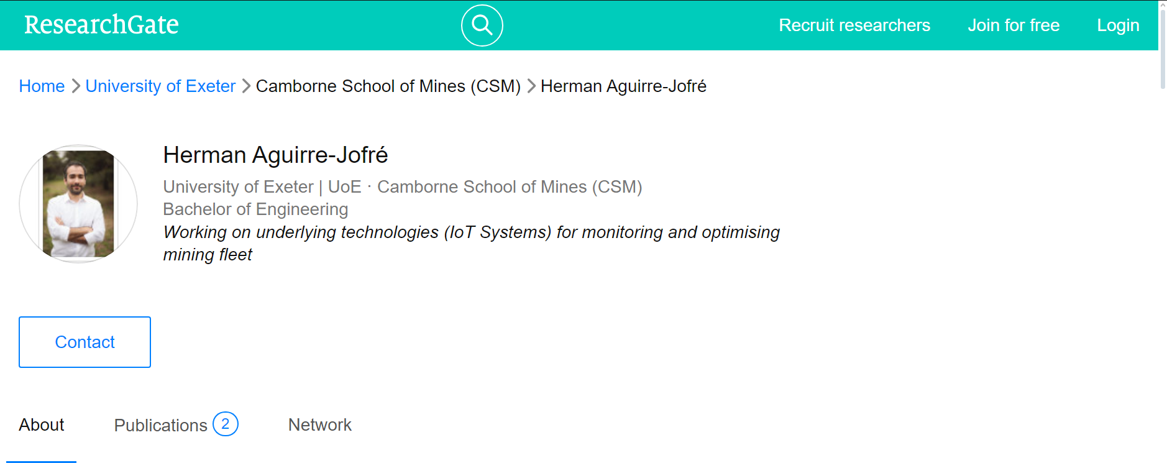Click the page scrollbar on the right
Viewport: 1167px width, 463px height.
1161,186
